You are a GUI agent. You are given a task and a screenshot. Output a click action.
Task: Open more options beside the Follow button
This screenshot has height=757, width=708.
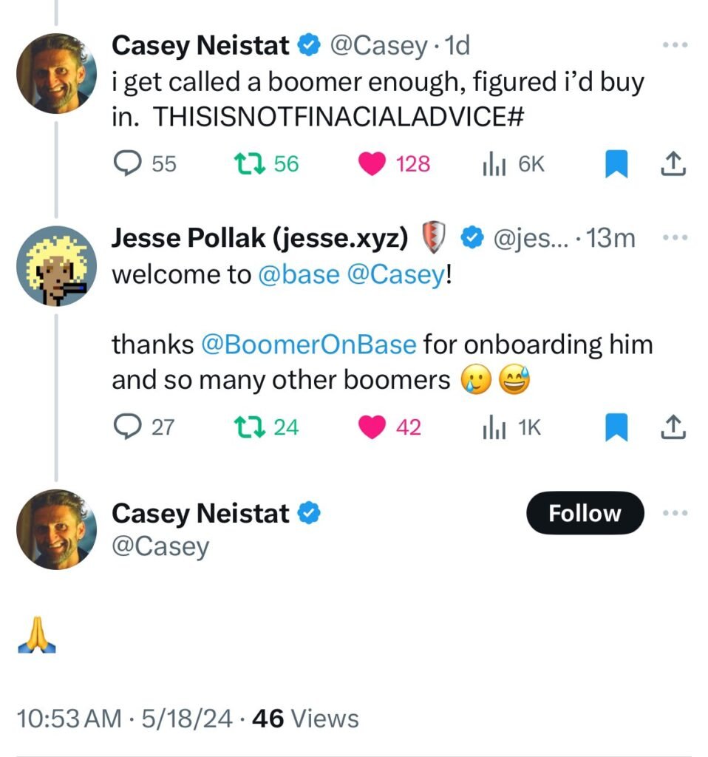675,513
